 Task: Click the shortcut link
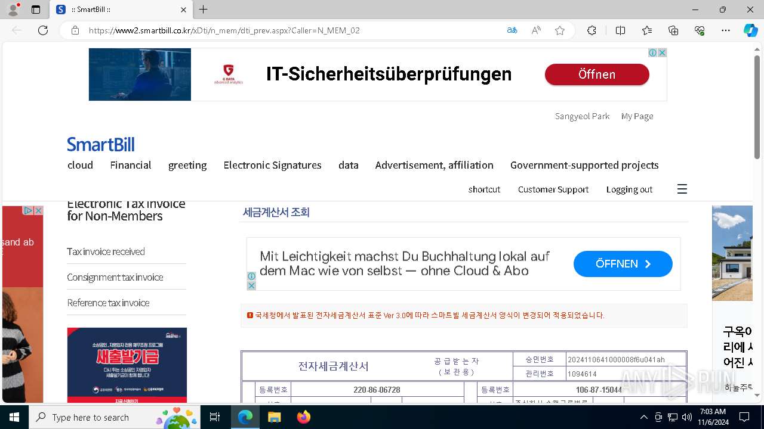(484, 189)
